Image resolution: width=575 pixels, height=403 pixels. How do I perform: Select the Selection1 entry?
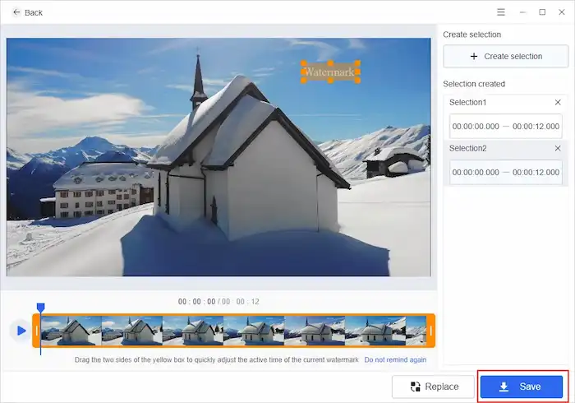506,117
